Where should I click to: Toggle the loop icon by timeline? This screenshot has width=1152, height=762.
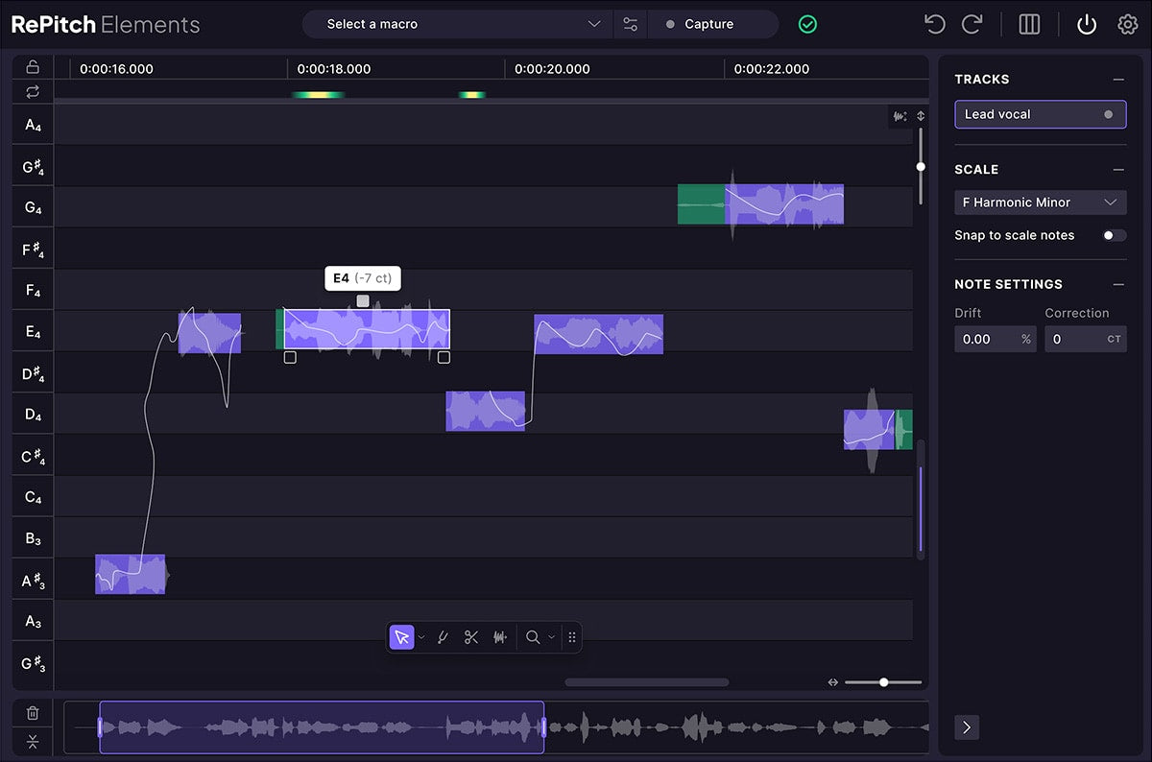coord(33,91)
